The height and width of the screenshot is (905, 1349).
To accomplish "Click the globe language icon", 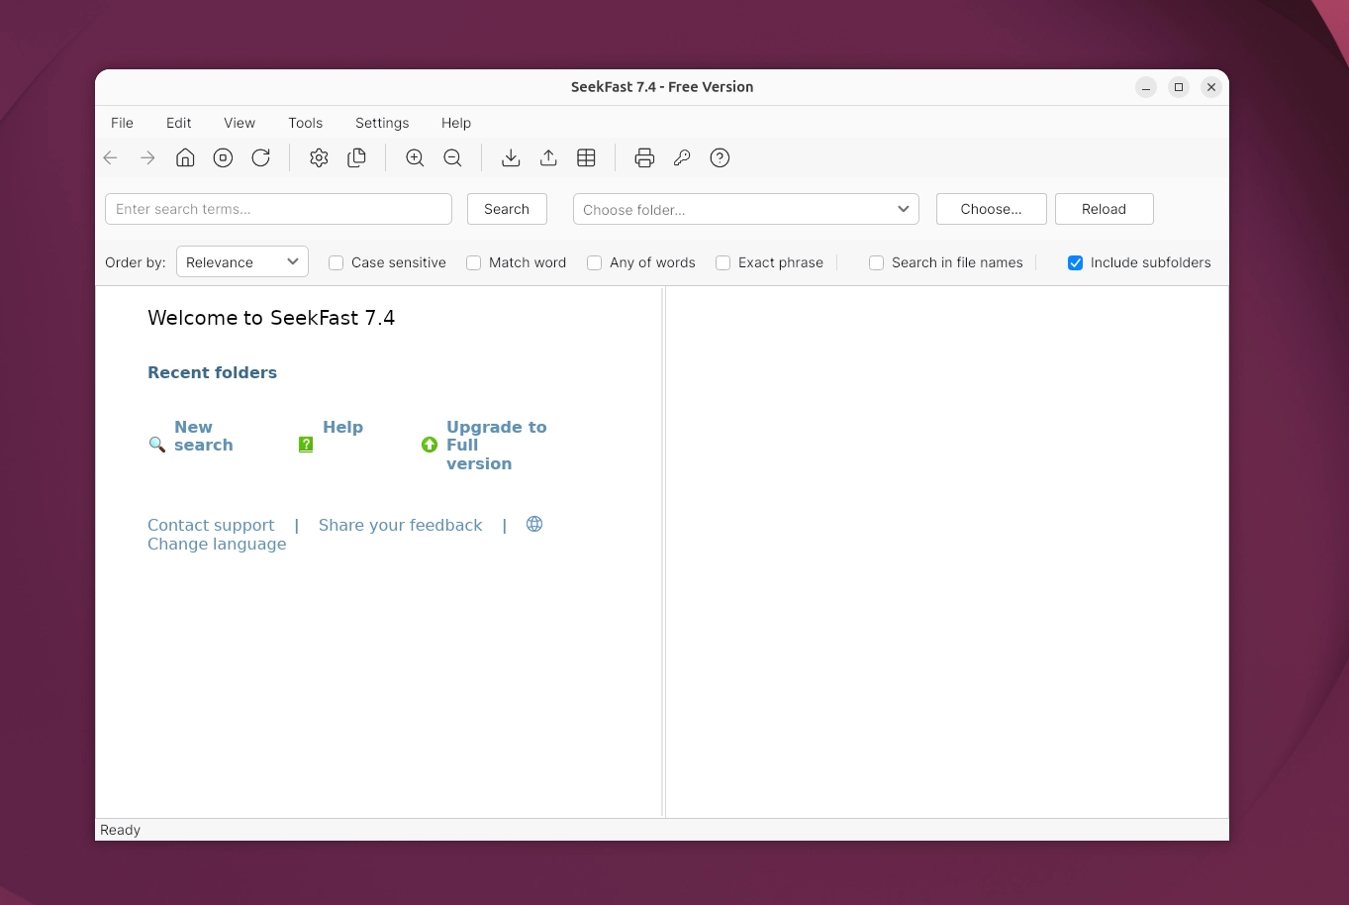I will click(x=534, y=524).
